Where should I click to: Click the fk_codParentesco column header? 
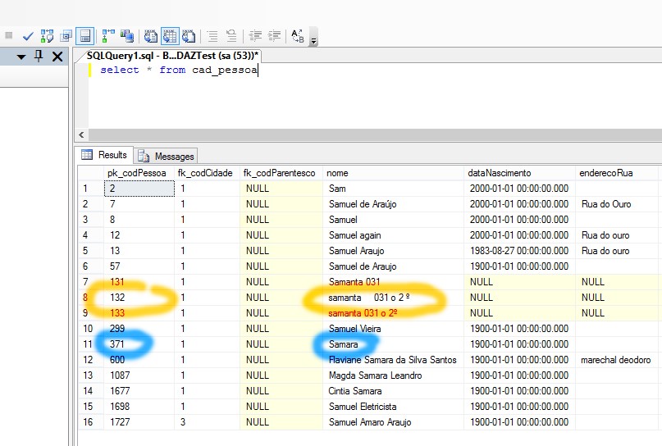pyautogui.click(x=281, y=173)
